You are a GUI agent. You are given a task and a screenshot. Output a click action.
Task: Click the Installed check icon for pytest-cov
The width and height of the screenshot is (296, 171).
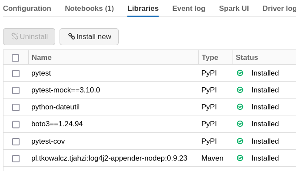point(240,141)
